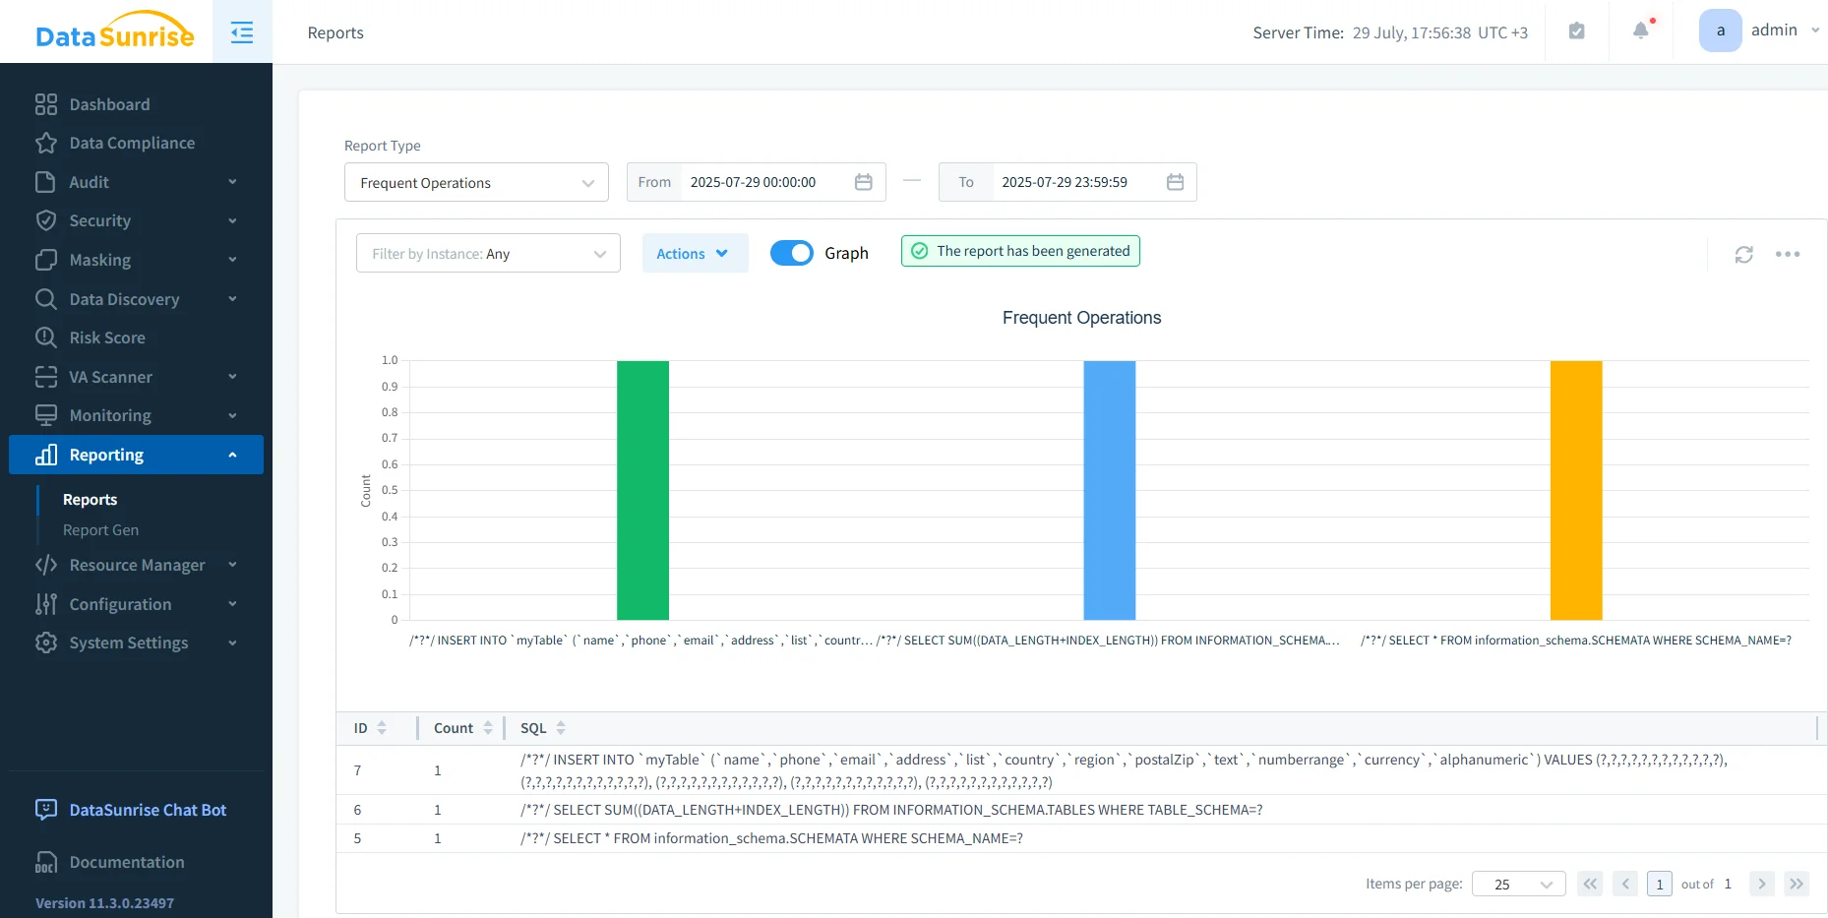Turn off the Graph toggle

tap(791, 253)
